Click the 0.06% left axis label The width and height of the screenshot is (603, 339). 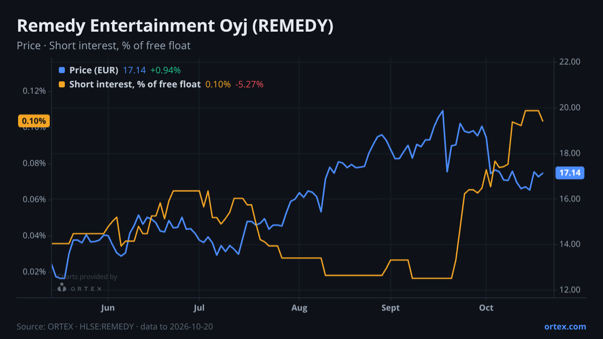34,199
